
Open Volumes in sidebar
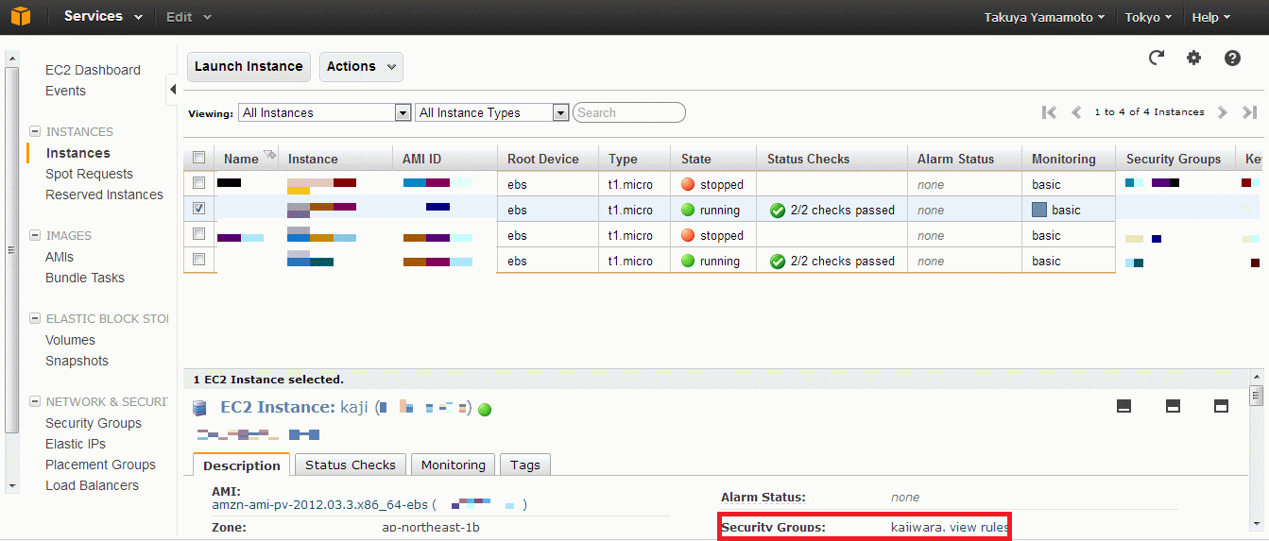point(70,340)
